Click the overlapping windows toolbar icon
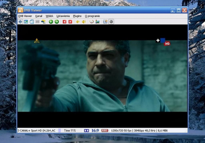This screenshot has width=205, height=143. [32, 22]
